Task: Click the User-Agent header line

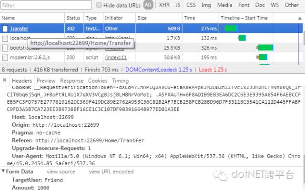Action: [153, 160]
